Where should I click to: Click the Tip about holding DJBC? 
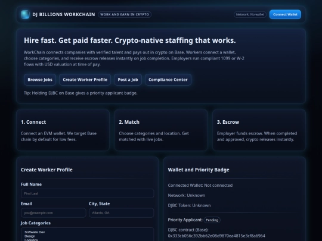80,93
